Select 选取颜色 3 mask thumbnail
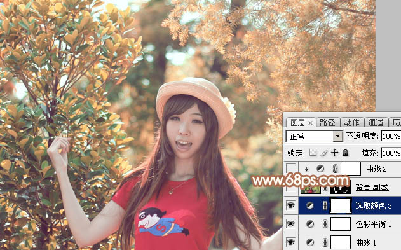This screenshot has height=250, width=401. click(x=341, y=205)
